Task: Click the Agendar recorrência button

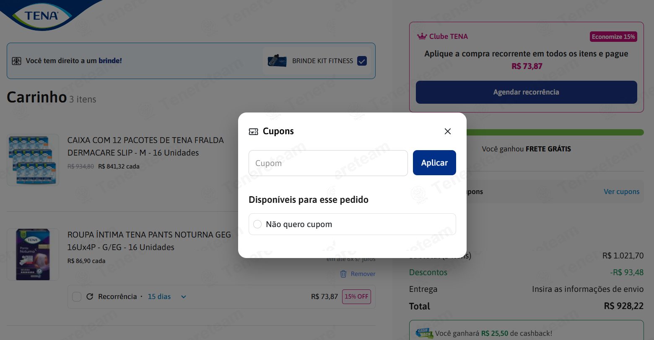Action: 527,92
